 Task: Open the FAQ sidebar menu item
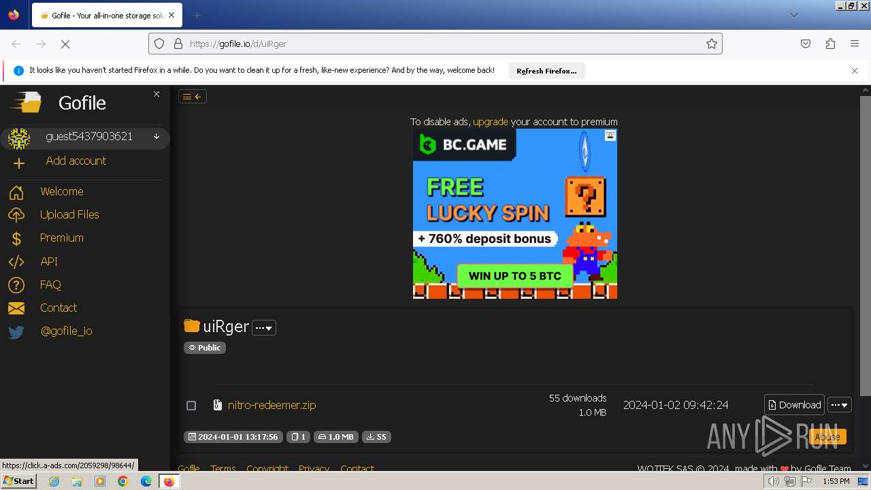pyautogui.click(x=50, y=285)
